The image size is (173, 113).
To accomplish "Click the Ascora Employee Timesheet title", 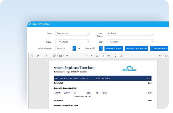I will click(74, 68).
